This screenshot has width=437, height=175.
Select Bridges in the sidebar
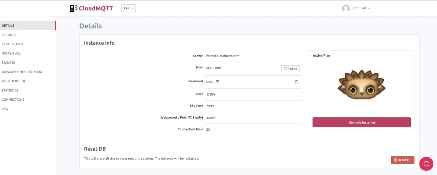8,63
